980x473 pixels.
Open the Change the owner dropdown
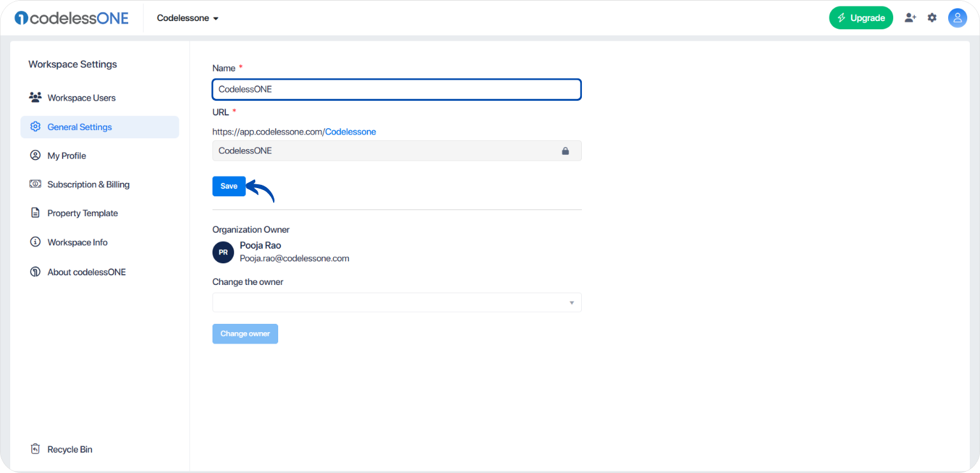coord(397,303)
